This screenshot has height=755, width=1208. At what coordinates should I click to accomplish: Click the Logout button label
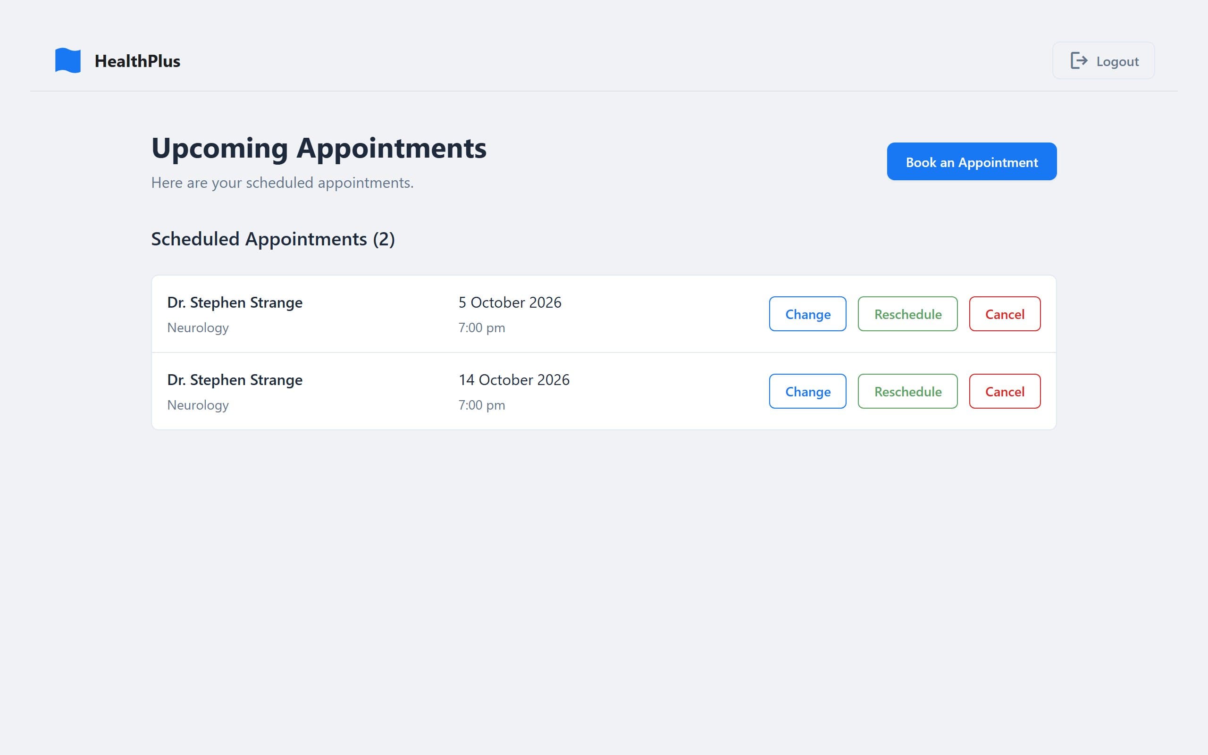coord(1117,61)
